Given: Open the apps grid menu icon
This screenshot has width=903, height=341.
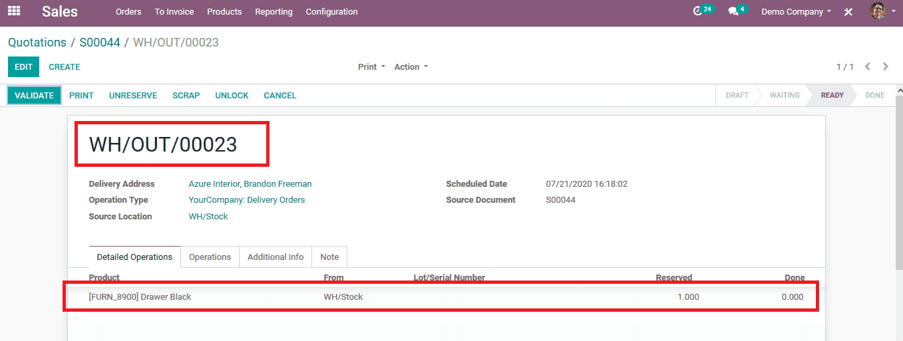Looking at the screenshot, I should point(14,11).
